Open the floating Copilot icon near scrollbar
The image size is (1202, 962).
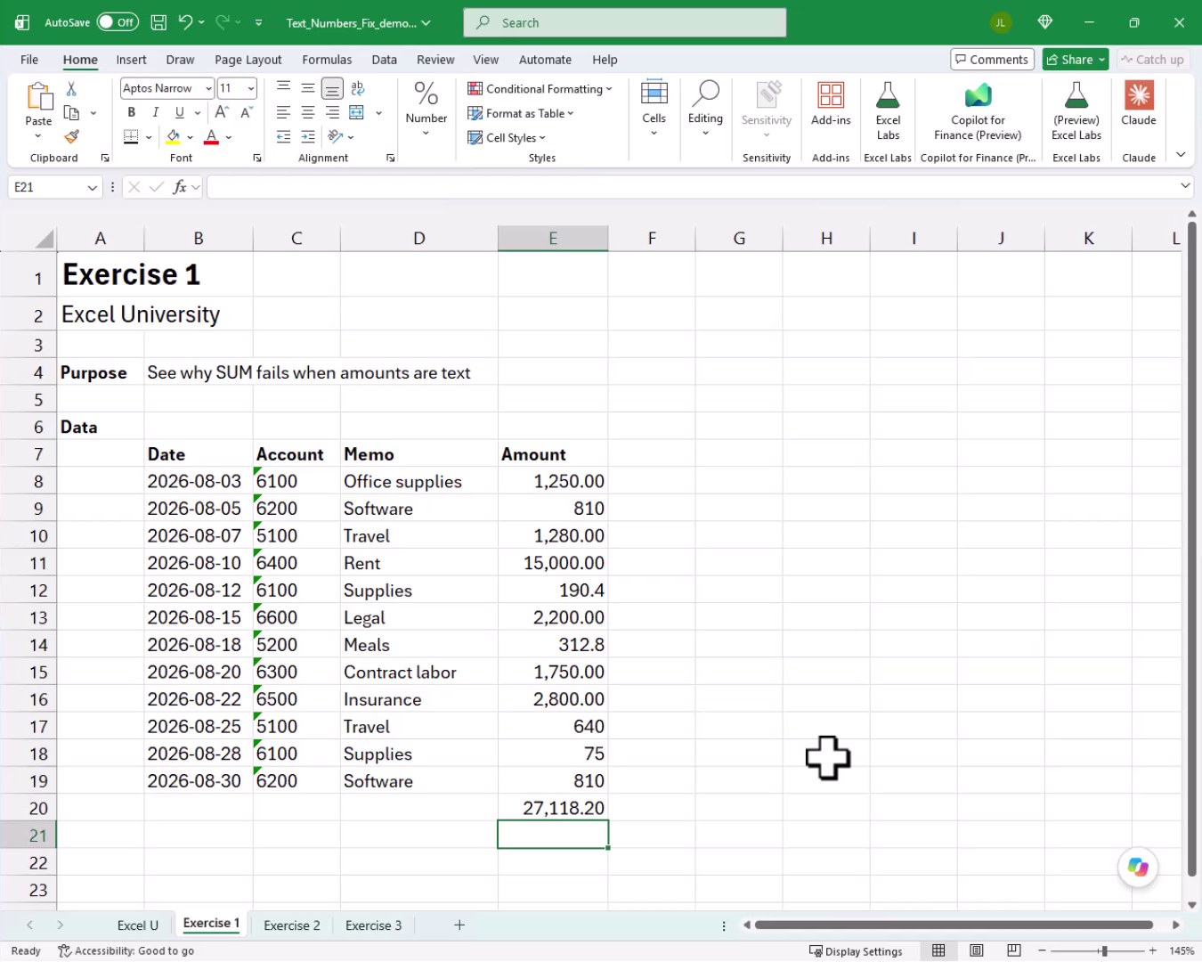(x=1138, y=867)
